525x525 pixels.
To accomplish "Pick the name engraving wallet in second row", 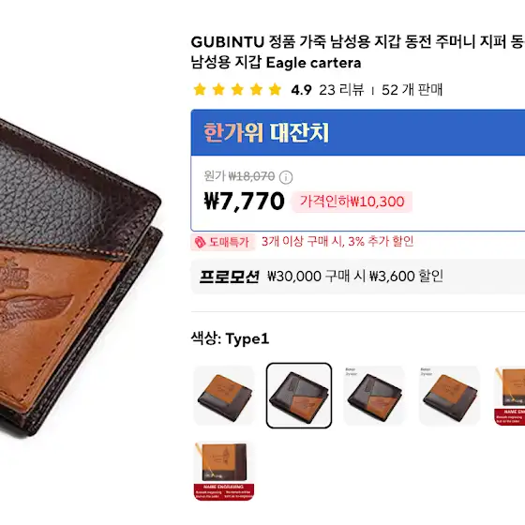I will [x=224, y=471].
